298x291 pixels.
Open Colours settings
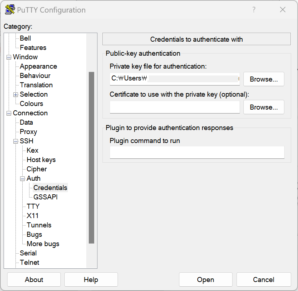[31, 103]
